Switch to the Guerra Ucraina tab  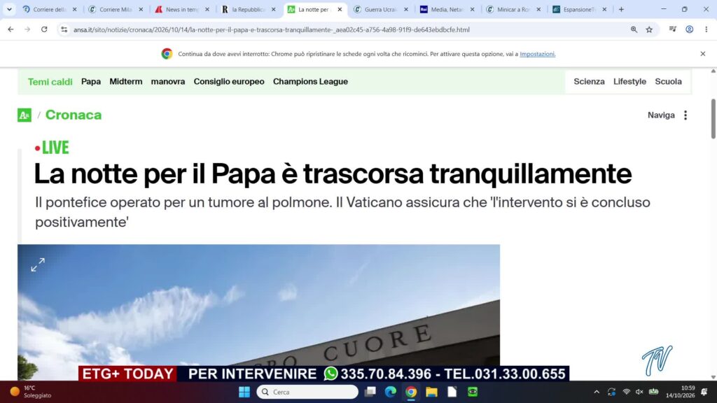[381, 9]
